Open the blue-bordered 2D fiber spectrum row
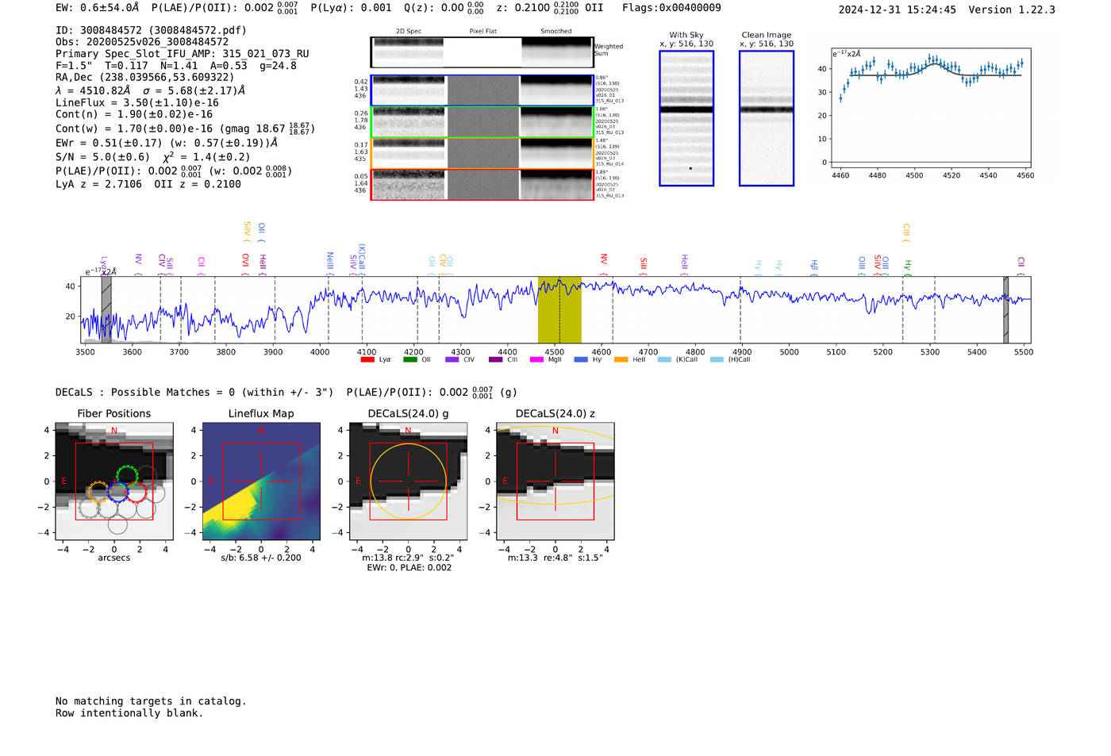The image size is (1111, 756). [x=482, y=90]
